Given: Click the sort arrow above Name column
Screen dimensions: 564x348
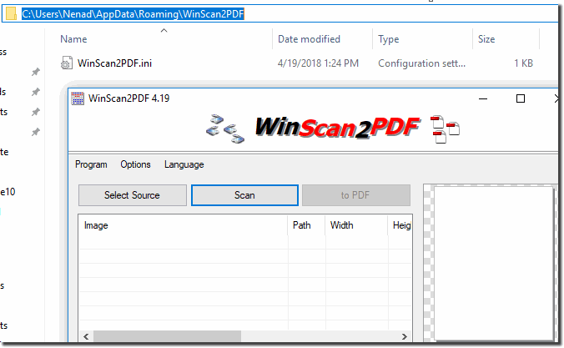Looking at the screenshot, I should [164, 31].
